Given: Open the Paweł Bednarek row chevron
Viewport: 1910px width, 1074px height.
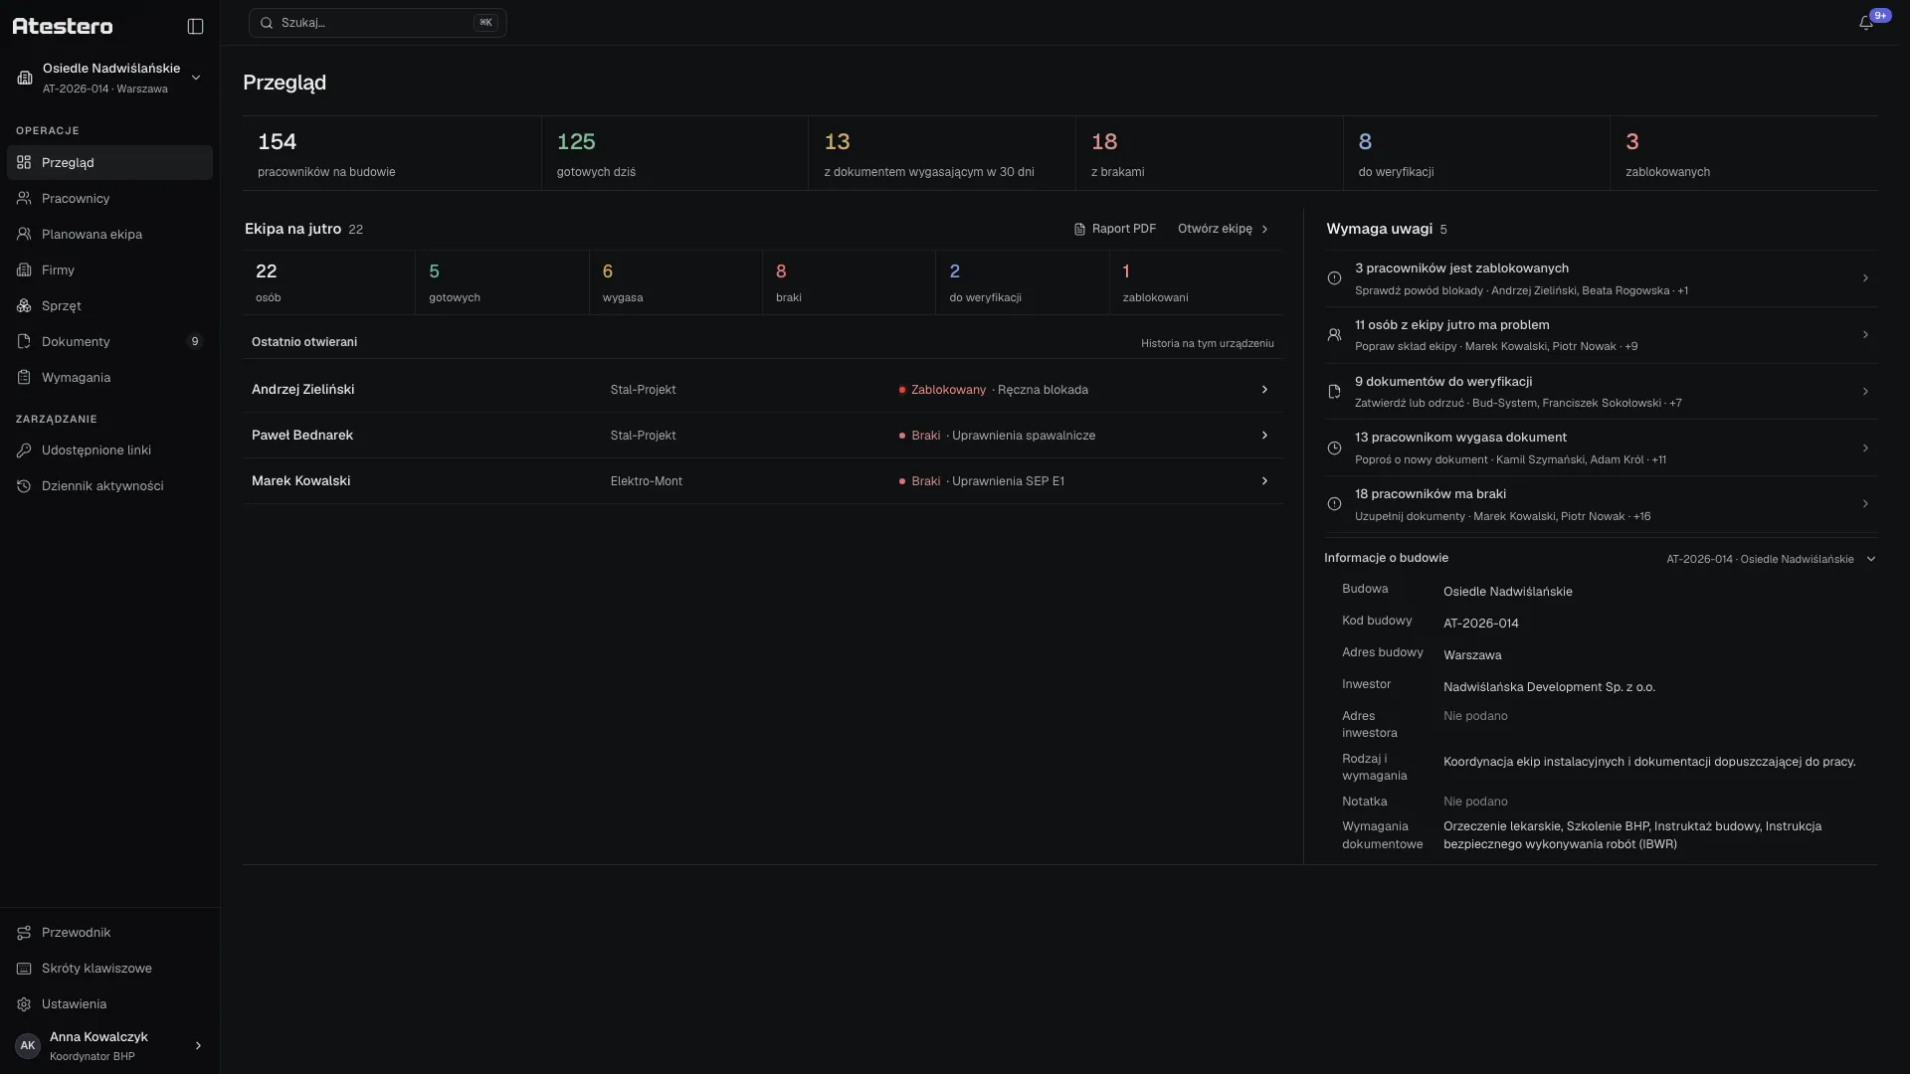Looking at the screenshot, I should (x=1264, y=435).
